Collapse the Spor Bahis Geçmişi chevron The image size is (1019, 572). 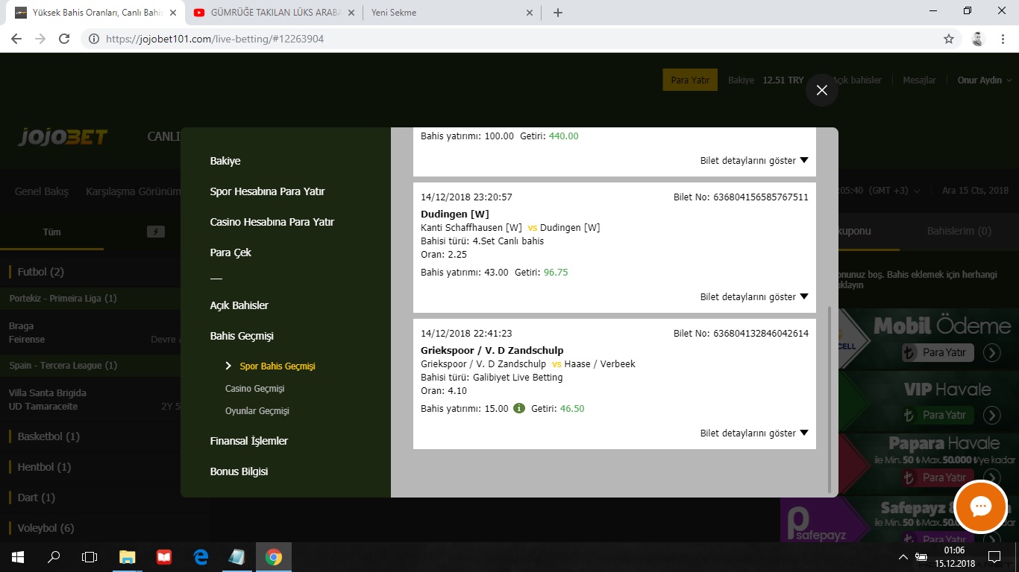pos(229,366)
